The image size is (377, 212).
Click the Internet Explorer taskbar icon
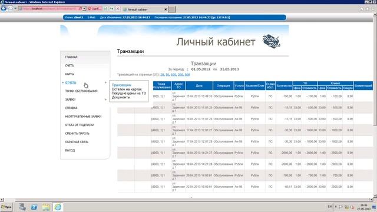(58, 207)
